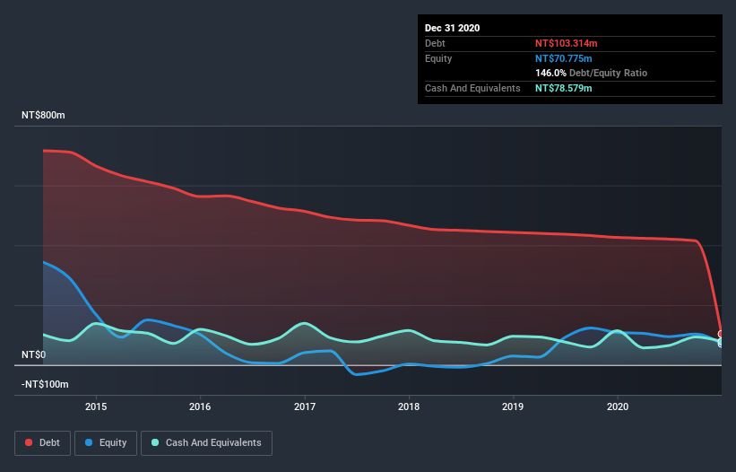Toggle the Equity series legend button
The width and height of the screenshot is (736, 472).
[x=106, y=443]
